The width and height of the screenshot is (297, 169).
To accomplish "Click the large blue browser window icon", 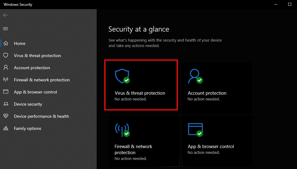I will [x=195, y=130].
